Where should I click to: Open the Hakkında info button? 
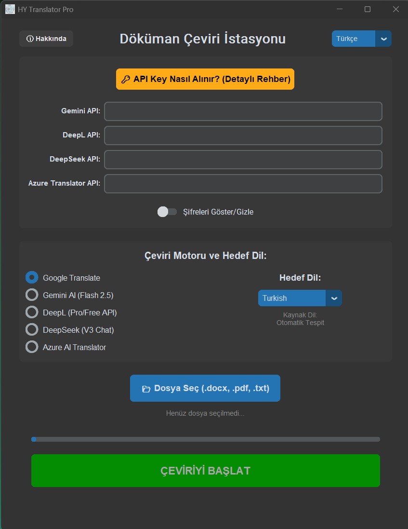click(x=46, y=39)
